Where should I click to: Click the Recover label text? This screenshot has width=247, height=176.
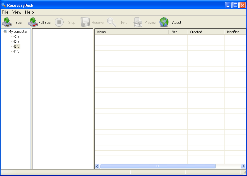point(98,23)
